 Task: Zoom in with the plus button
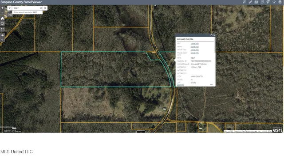(2, 8)
